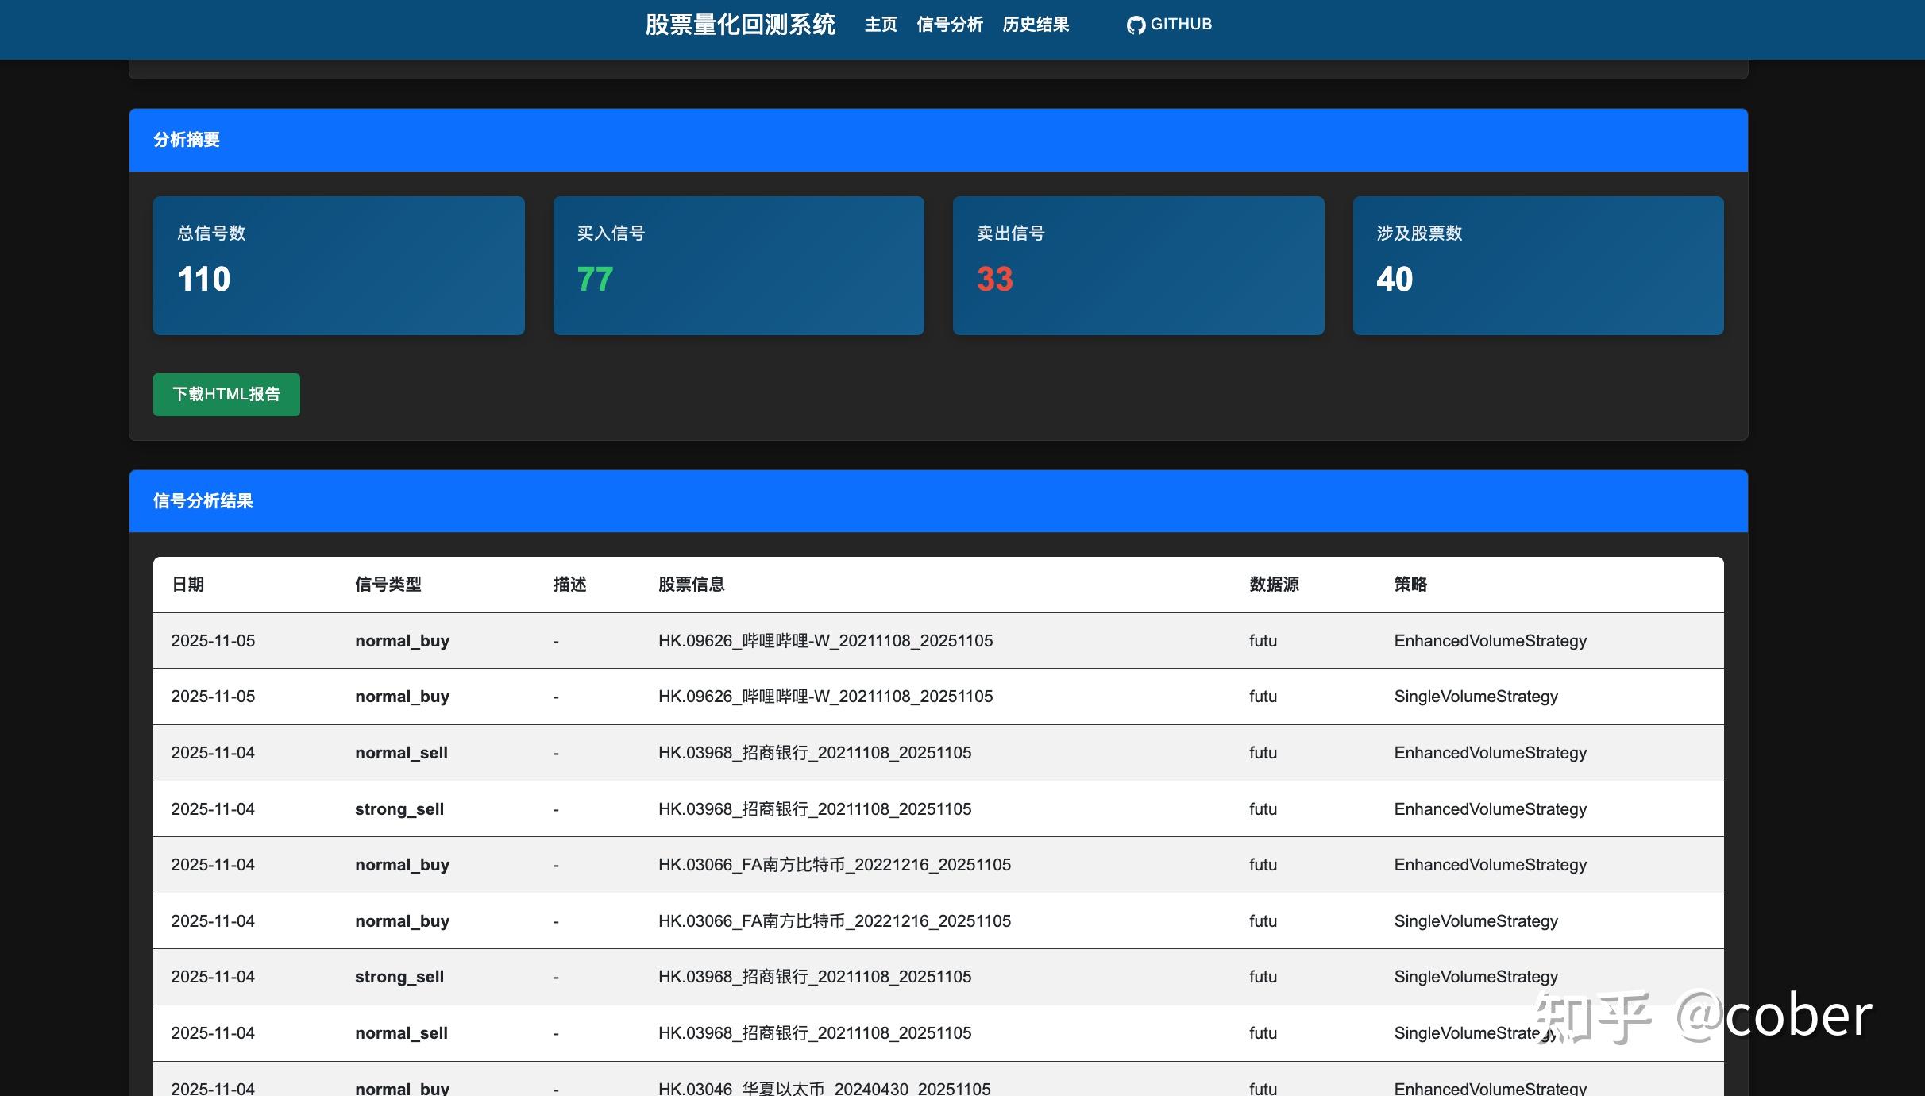Image resolution: width=1925 pixels, height=1096 pixels.
Task: Click normal_buy in first 哔哩哔哩-W row
Action: pos(403,641)
